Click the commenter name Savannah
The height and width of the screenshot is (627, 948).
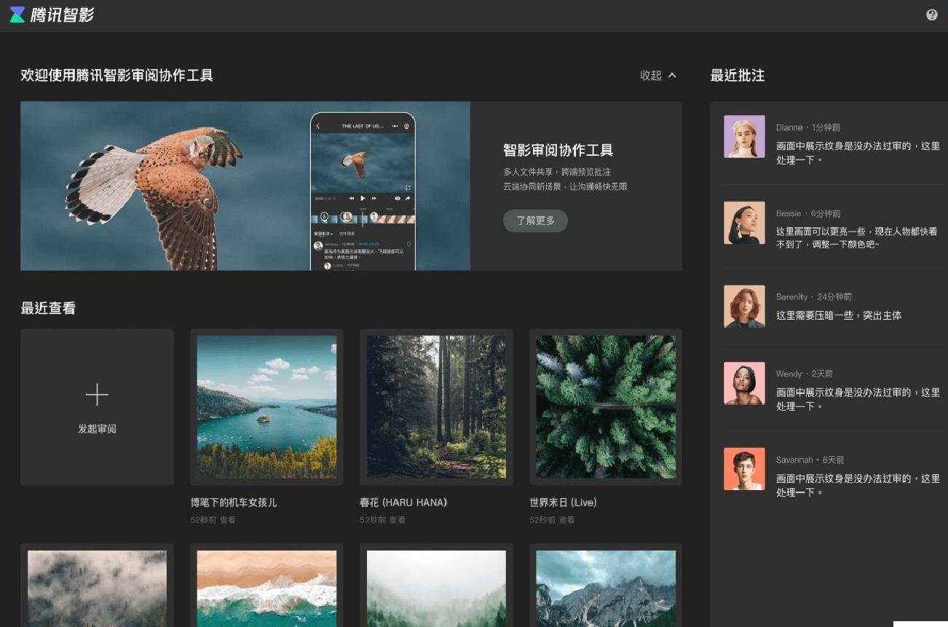pos(794,460)
